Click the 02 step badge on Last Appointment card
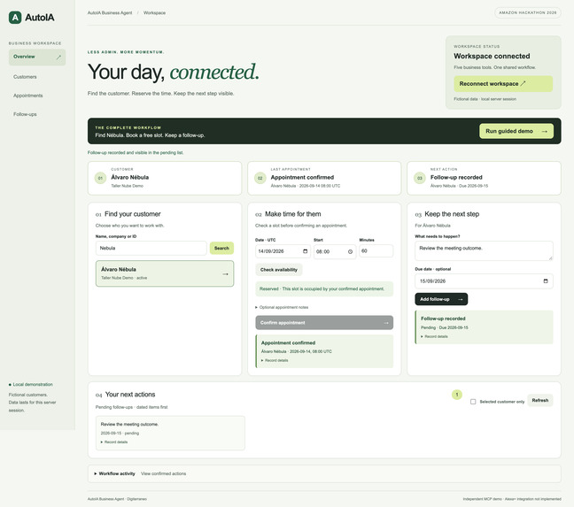Screen dimensions: 574x507 260,178
